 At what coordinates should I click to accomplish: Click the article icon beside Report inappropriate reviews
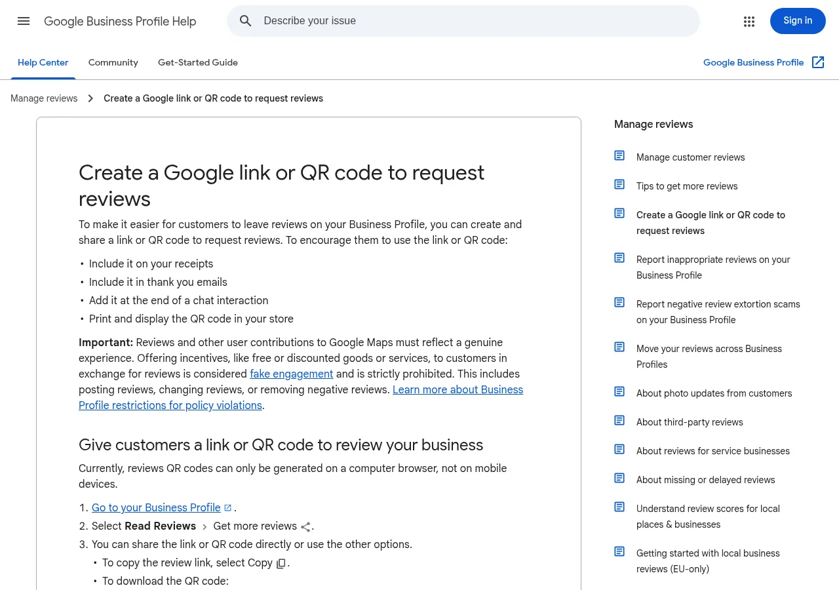click(x=619, y=258)
